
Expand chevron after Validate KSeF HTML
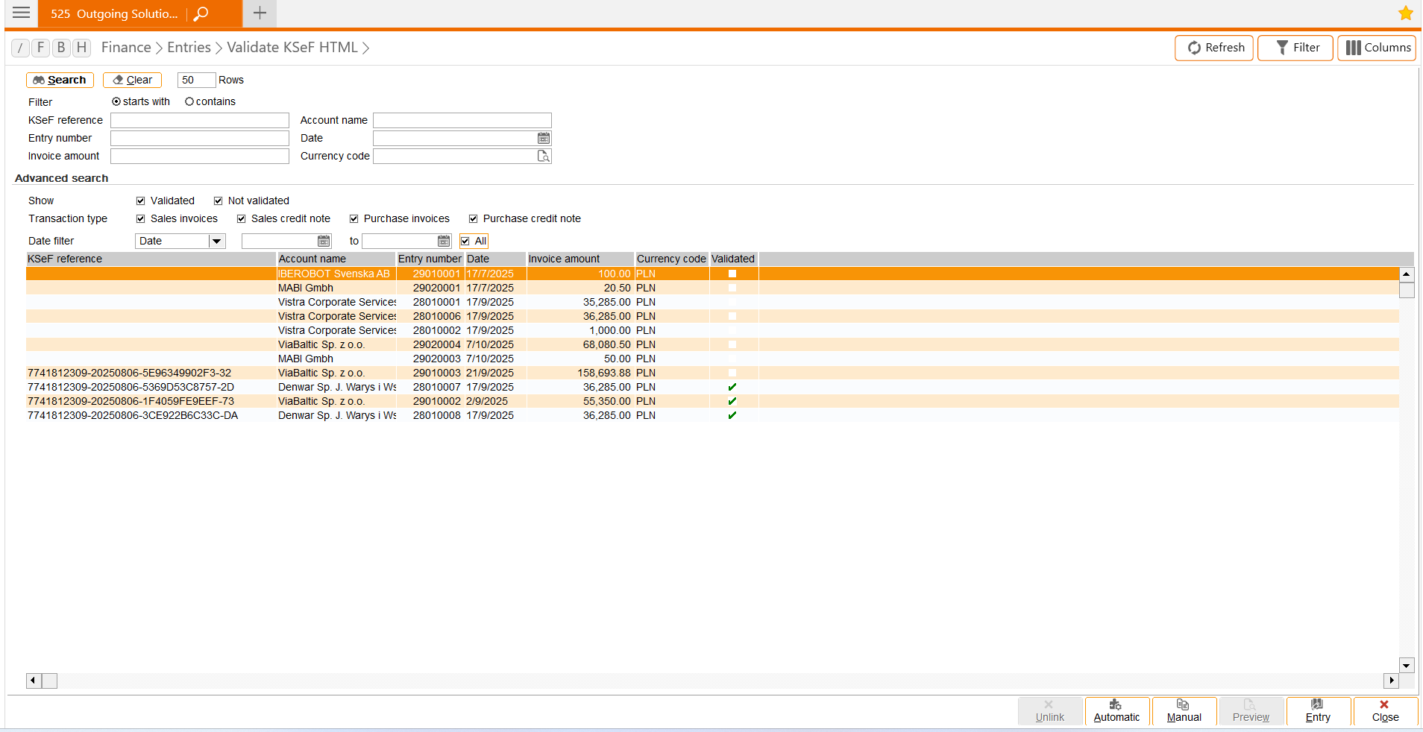tap(365, 48)
